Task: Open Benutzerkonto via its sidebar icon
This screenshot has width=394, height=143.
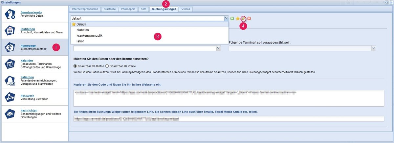Action: point(10,14)
